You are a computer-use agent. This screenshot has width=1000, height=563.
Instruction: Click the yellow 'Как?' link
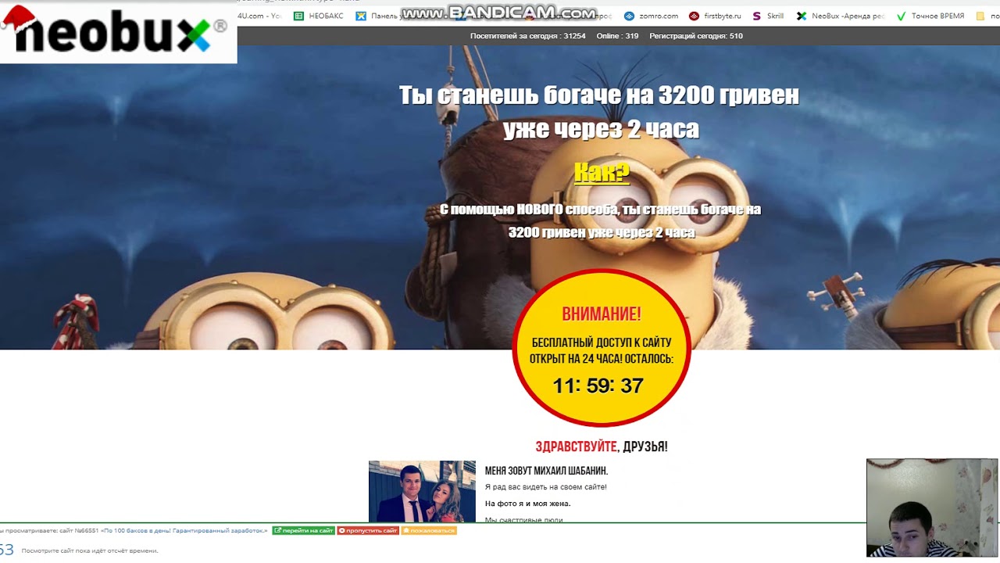[x=601, y=173]
